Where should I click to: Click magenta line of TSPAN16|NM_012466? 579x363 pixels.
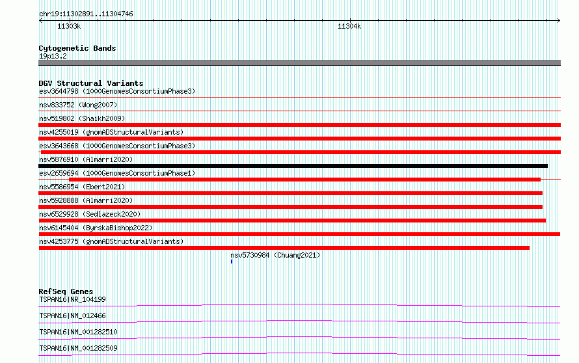(x=299, y=321)
